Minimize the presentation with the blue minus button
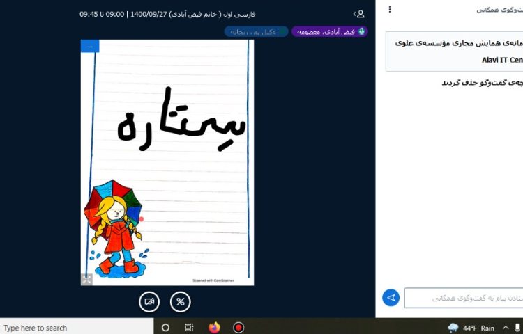 (90, 47)
